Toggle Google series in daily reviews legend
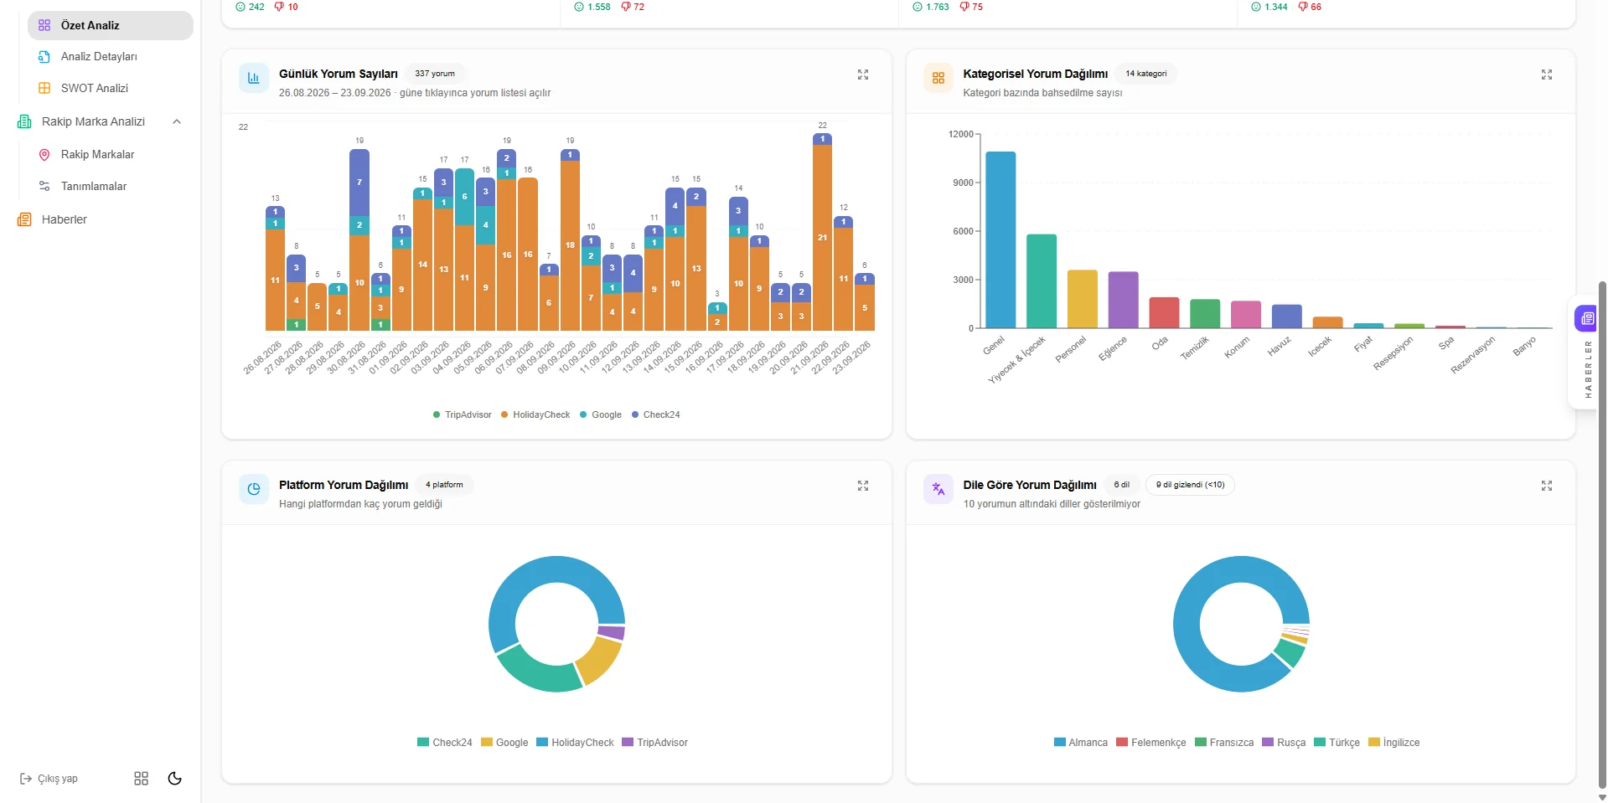This screenshot has height=803, width=1608. point(601,414)
